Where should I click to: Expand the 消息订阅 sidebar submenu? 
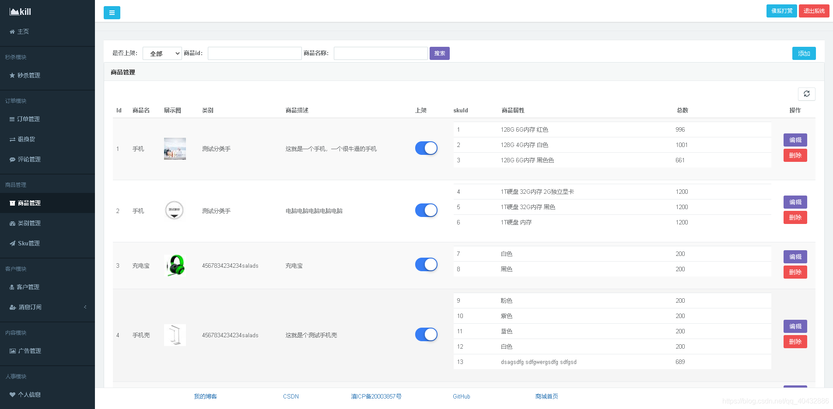47,307
